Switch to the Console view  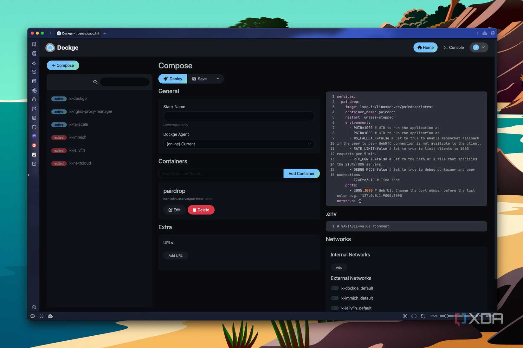click(453, 47)
